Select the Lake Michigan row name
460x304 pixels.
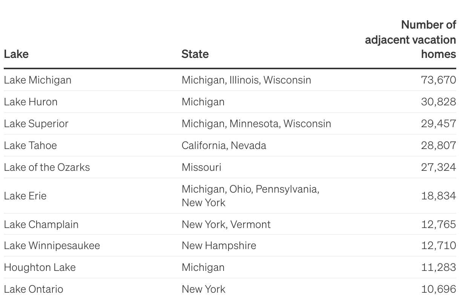click(37, 80)
